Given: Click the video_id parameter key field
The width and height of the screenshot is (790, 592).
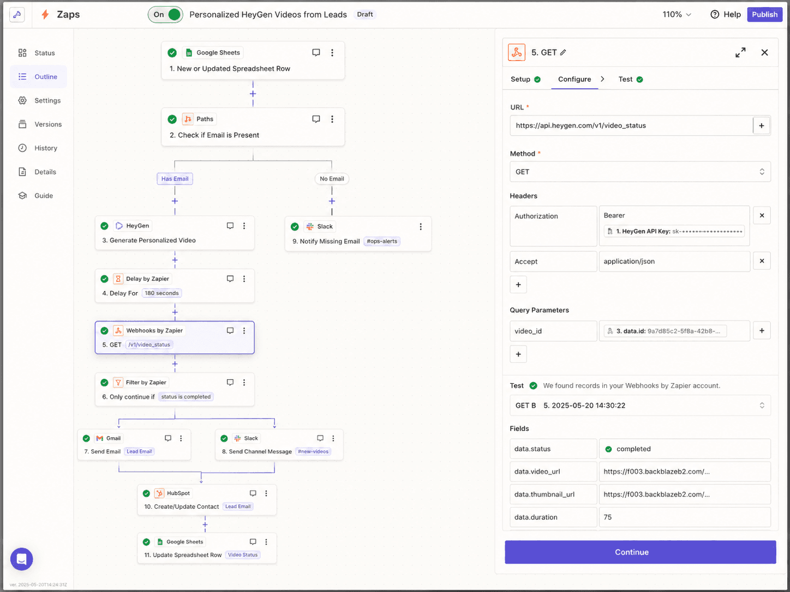Looking at the screenshot, I should coord(553,331).
